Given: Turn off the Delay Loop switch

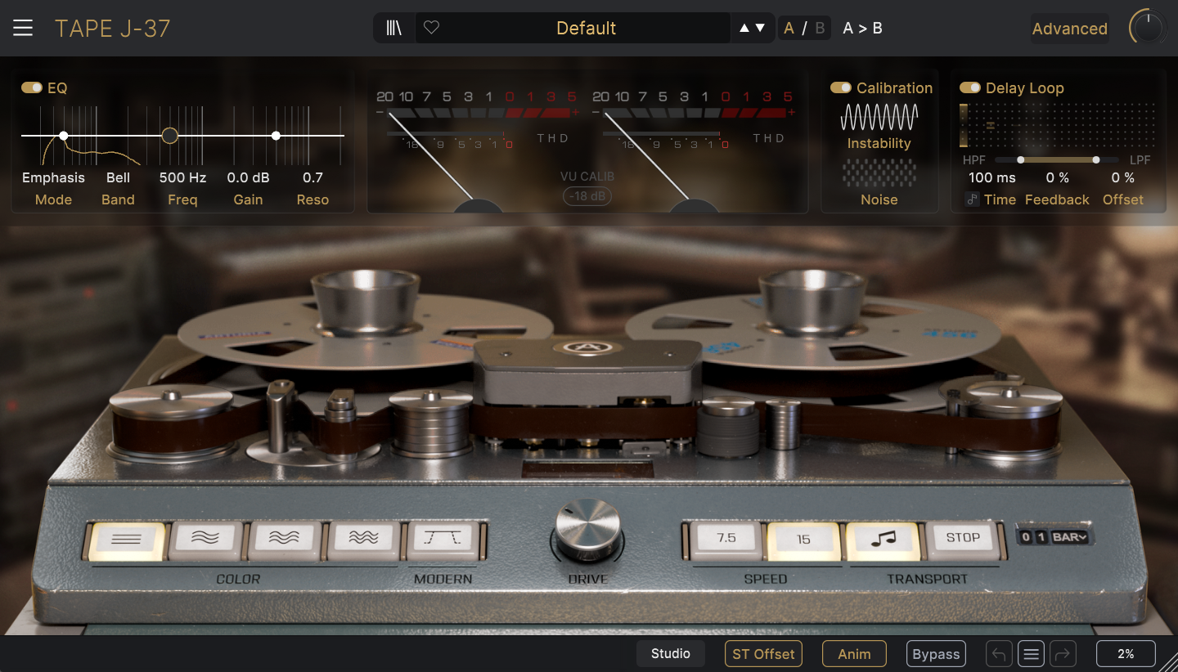Looking at the screenshot, I should pos(970,87).
